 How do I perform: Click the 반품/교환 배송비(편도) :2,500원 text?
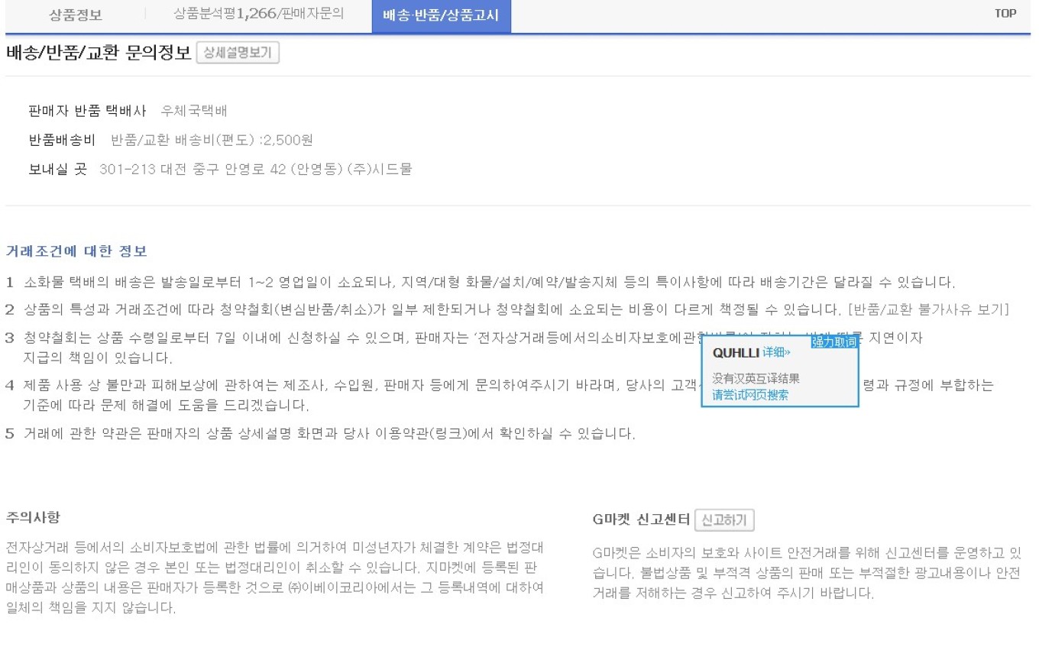point(212,140)
